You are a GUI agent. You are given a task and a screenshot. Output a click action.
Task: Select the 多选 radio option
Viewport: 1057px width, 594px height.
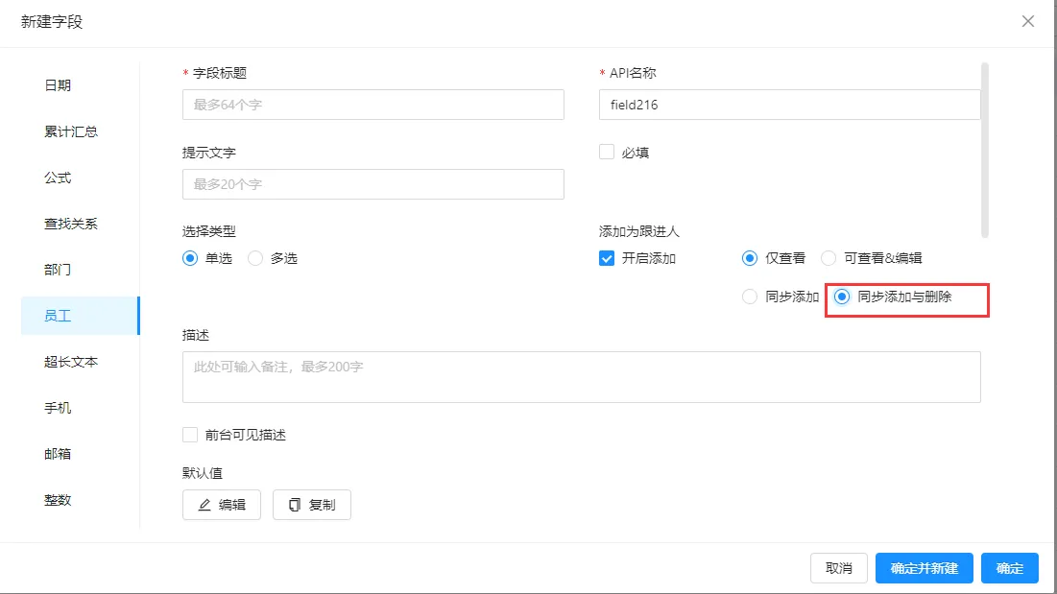tap(255, 258)
